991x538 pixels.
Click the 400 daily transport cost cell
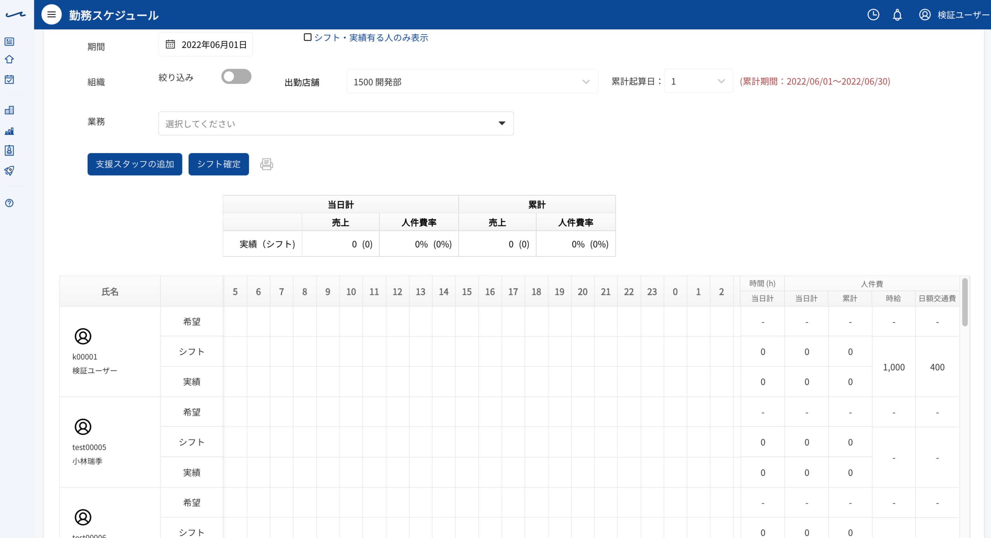click(x=937, y=367)
